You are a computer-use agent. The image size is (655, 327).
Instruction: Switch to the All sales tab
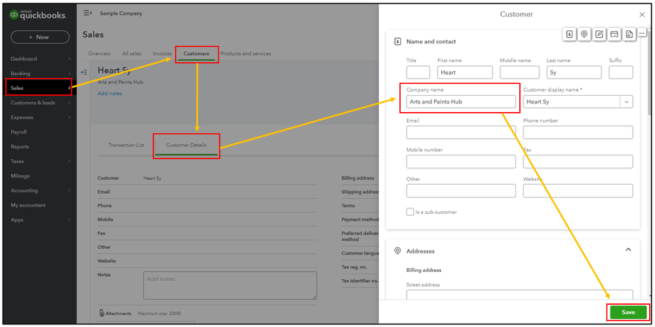click(132, 54)
